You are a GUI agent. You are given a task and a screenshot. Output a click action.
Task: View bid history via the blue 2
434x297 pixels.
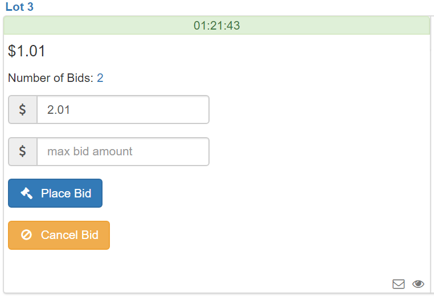coord(100,78)
